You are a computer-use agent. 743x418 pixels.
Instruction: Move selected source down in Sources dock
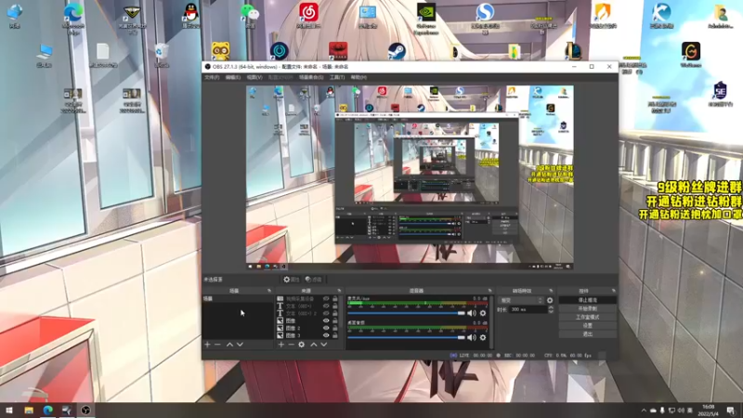click(x=324, y=345)
